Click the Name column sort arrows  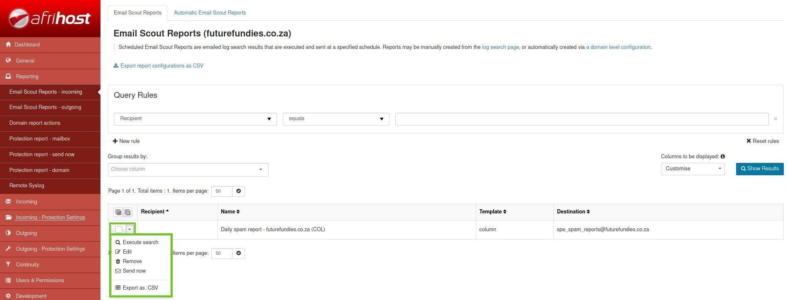click(x=238, y=212)
